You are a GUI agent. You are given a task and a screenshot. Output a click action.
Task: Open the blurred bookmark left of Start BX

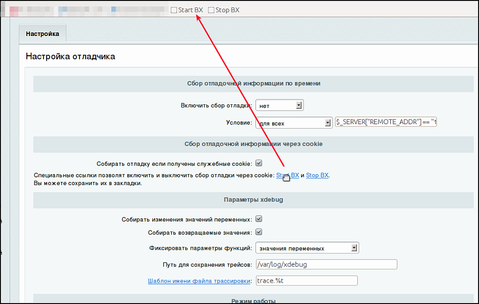137,10
